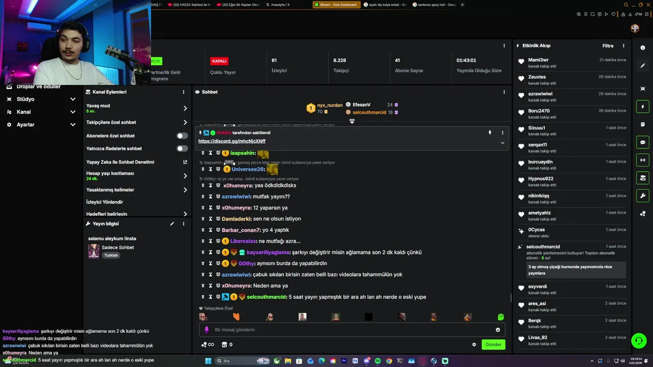Open three-dot menu of pinned message

click(502, 133)
